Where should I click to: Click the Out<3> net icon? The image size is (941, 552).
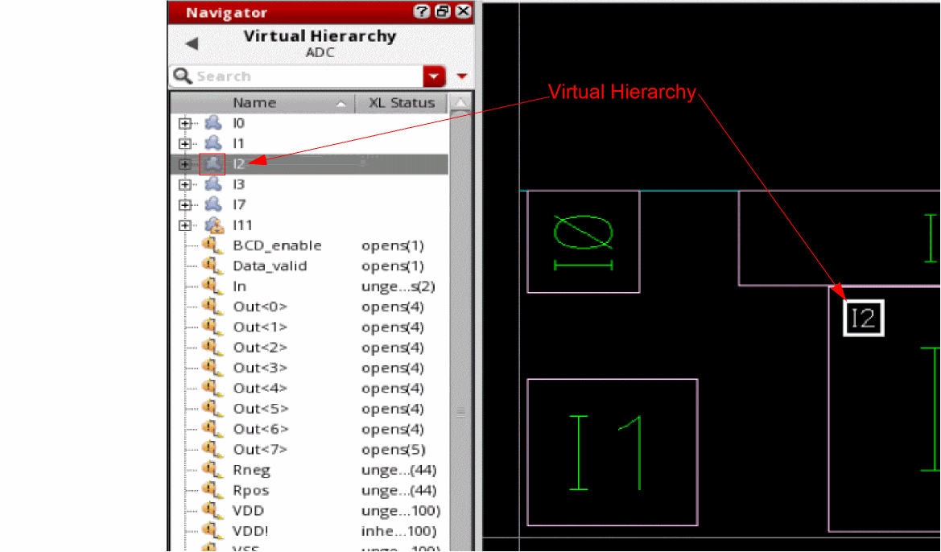click(211, 367)
